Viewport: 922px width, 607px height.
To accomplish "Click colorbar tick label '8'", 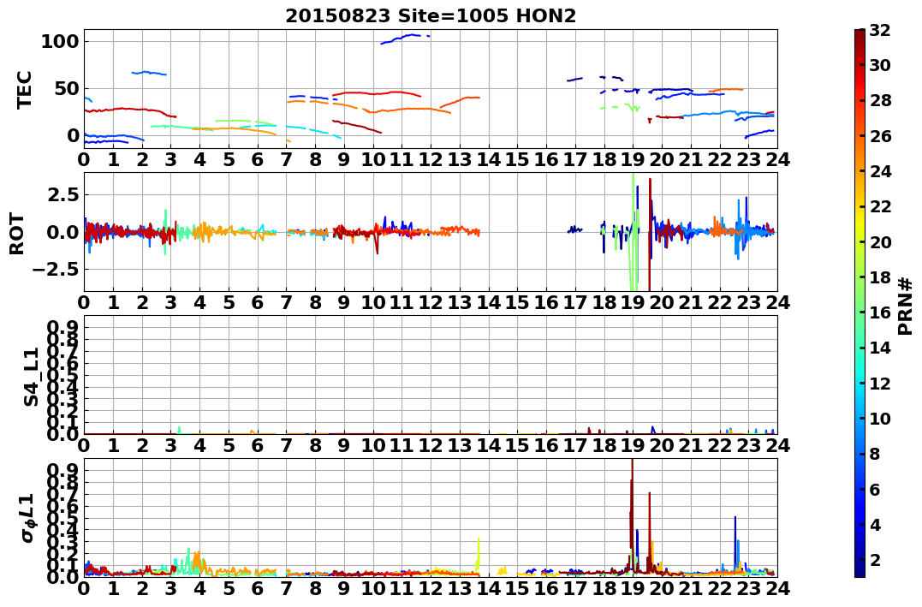I will point(875,454).
